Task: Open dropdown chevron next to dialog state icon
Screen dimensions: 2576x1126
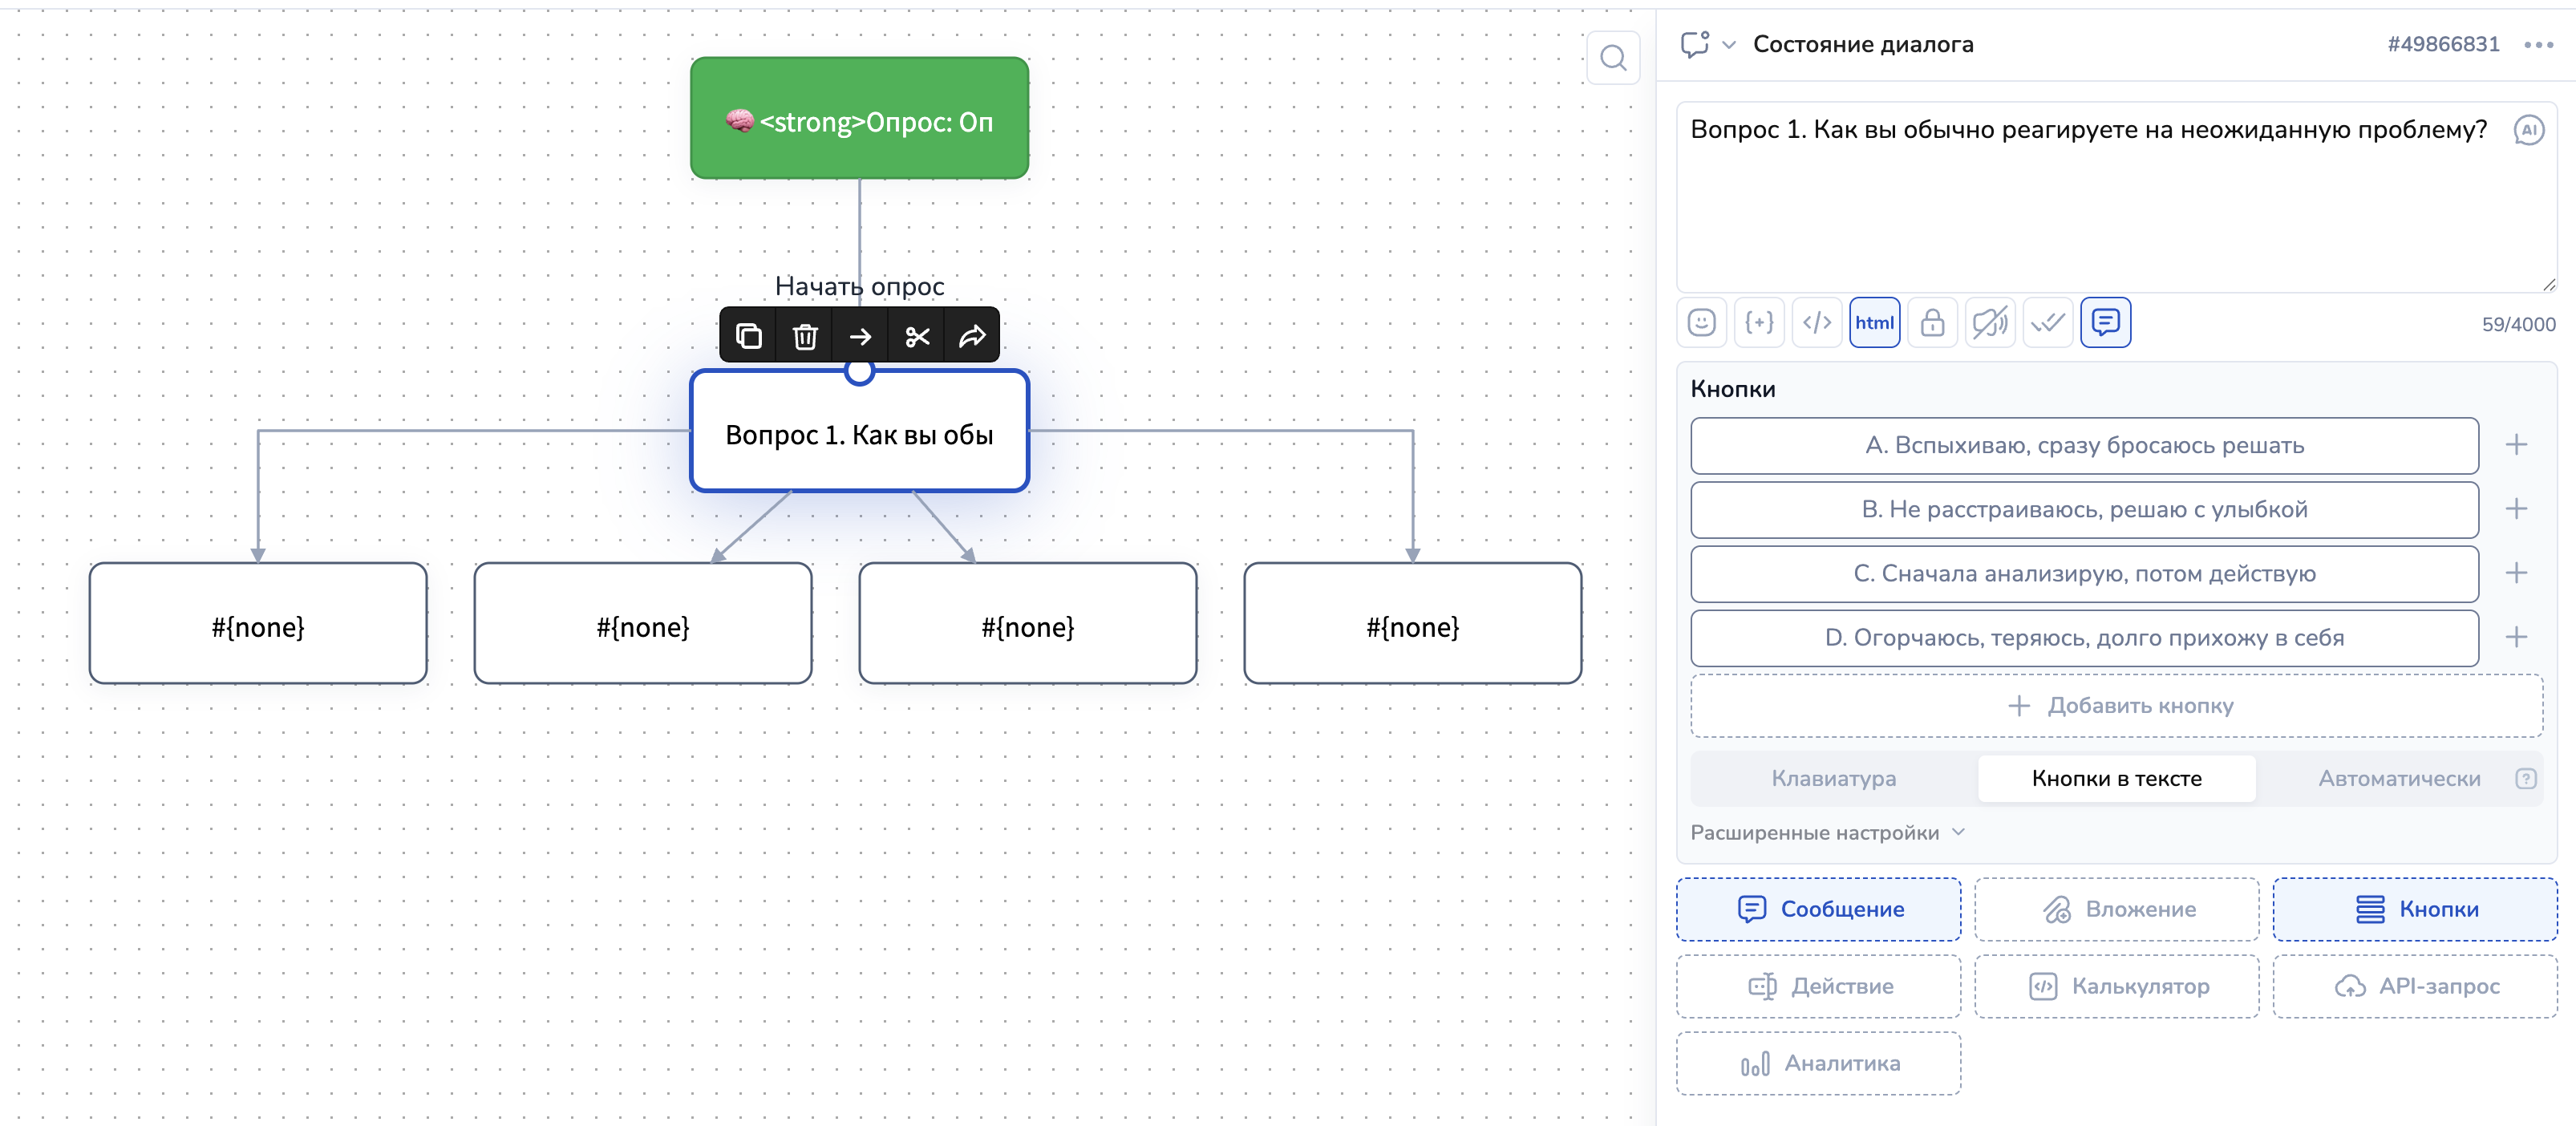Action: [x=1728, y=45]
